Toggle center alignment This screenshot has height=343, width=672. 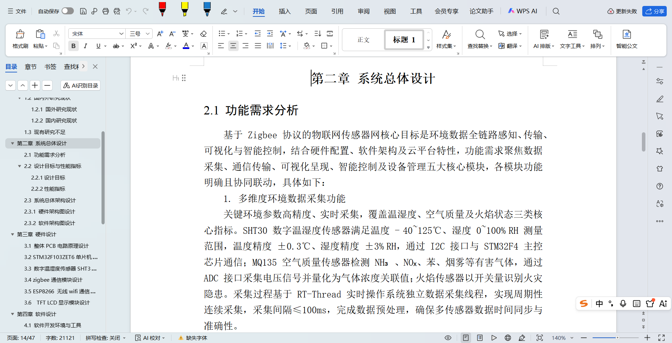point(233,46)
